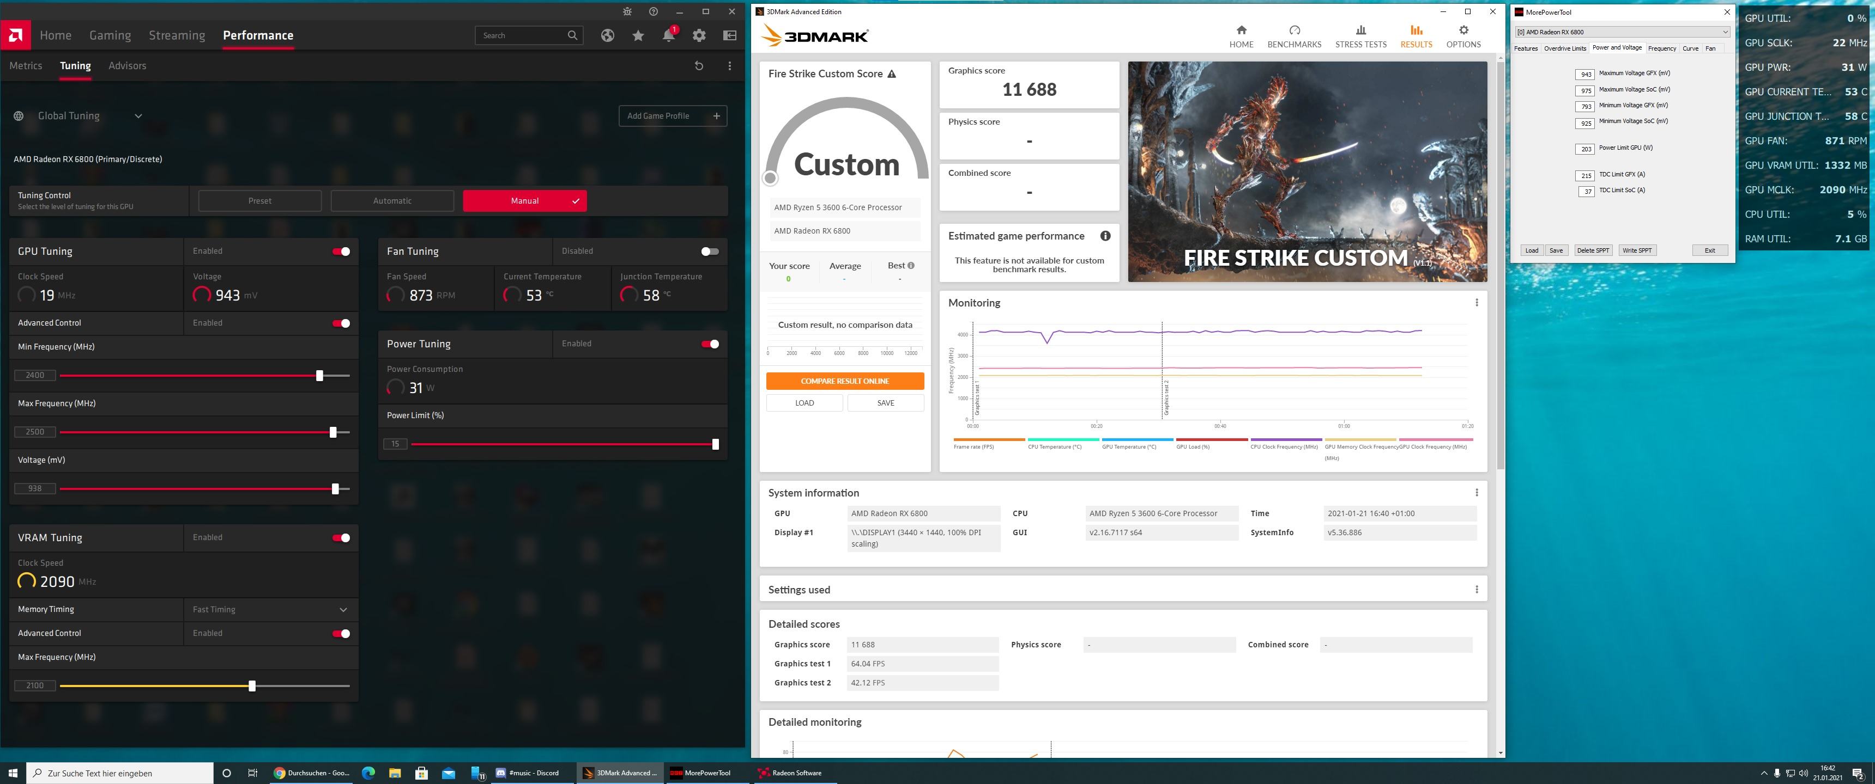Click the Windows taskbar search box
This screenshot has height=784, width=1875.
pos(120,773)
